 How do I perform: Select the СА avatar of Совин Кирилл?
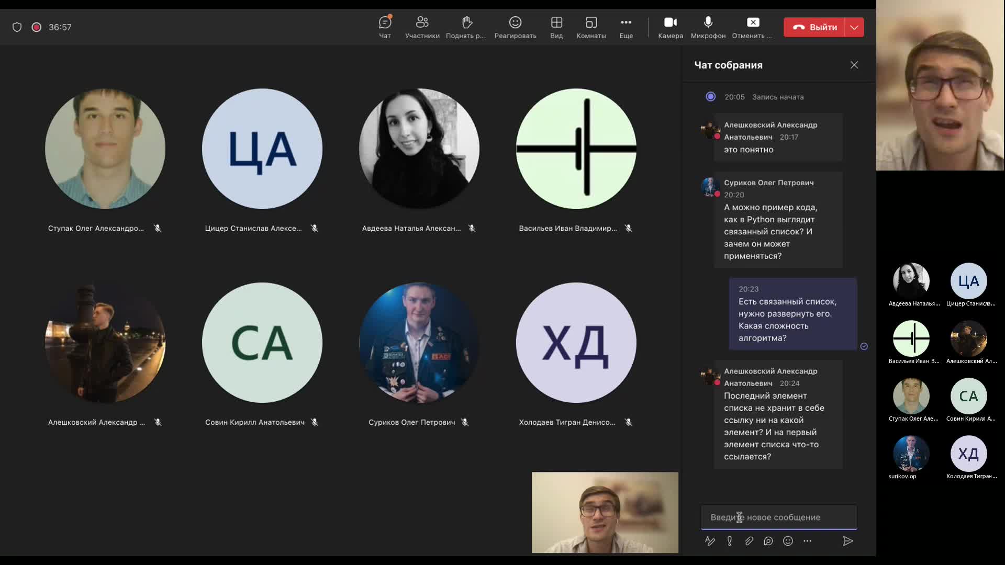click(x=262, y=343)
